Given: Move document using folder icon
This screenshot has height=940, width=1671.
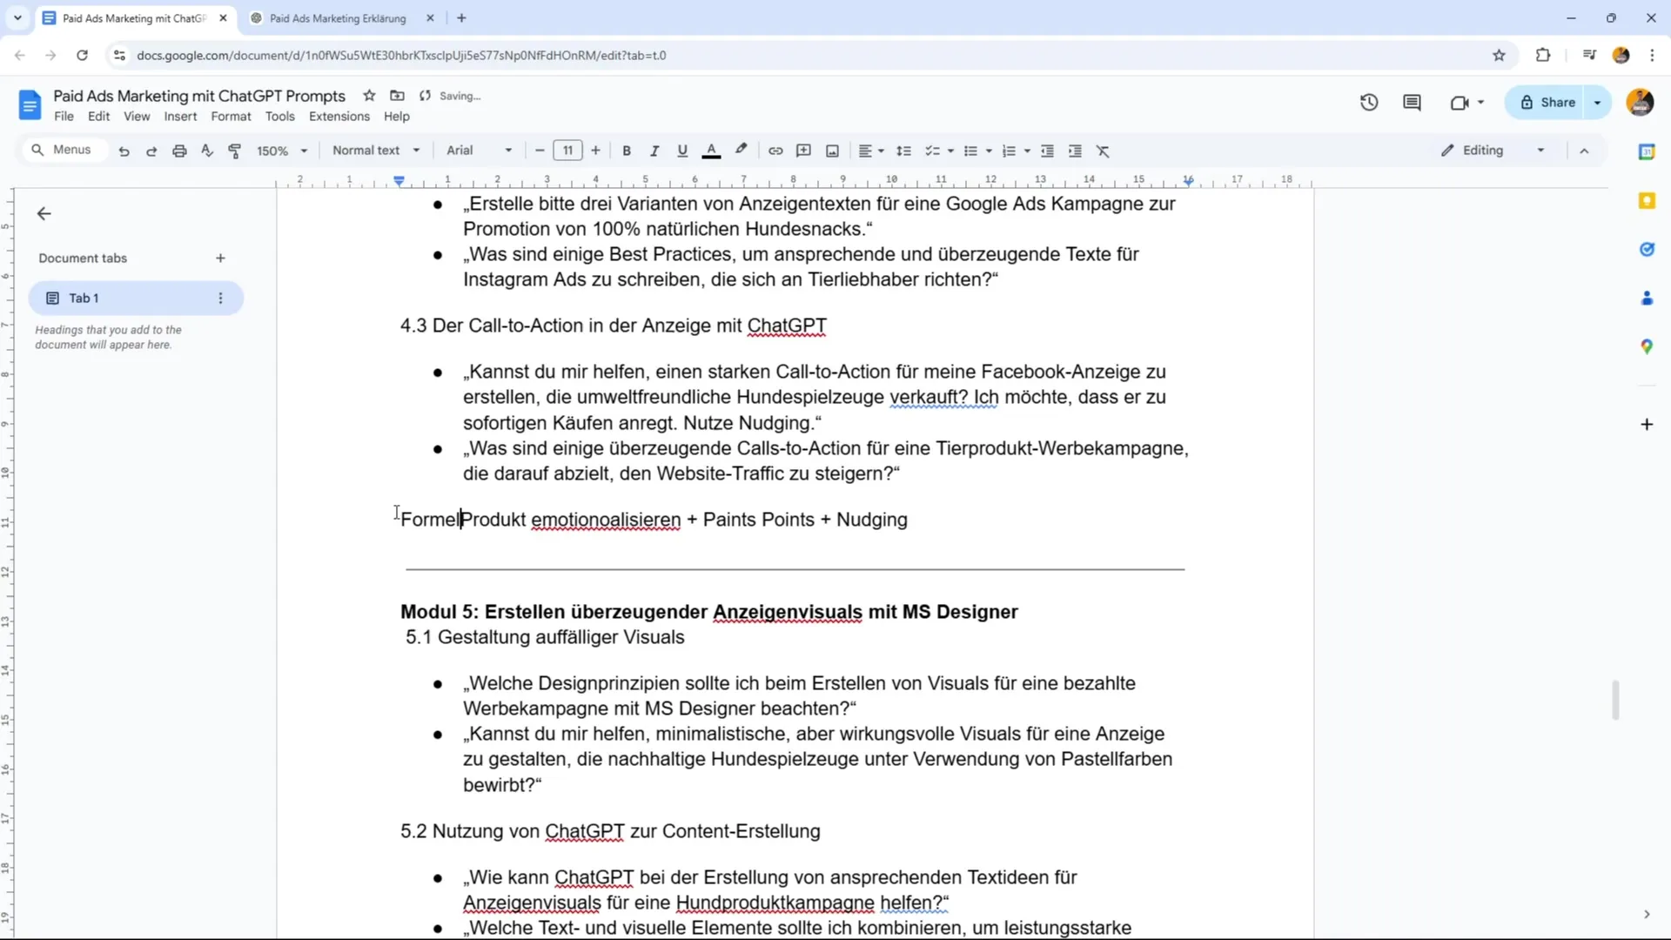Looking at the screenshot, I should coord(397,96).
